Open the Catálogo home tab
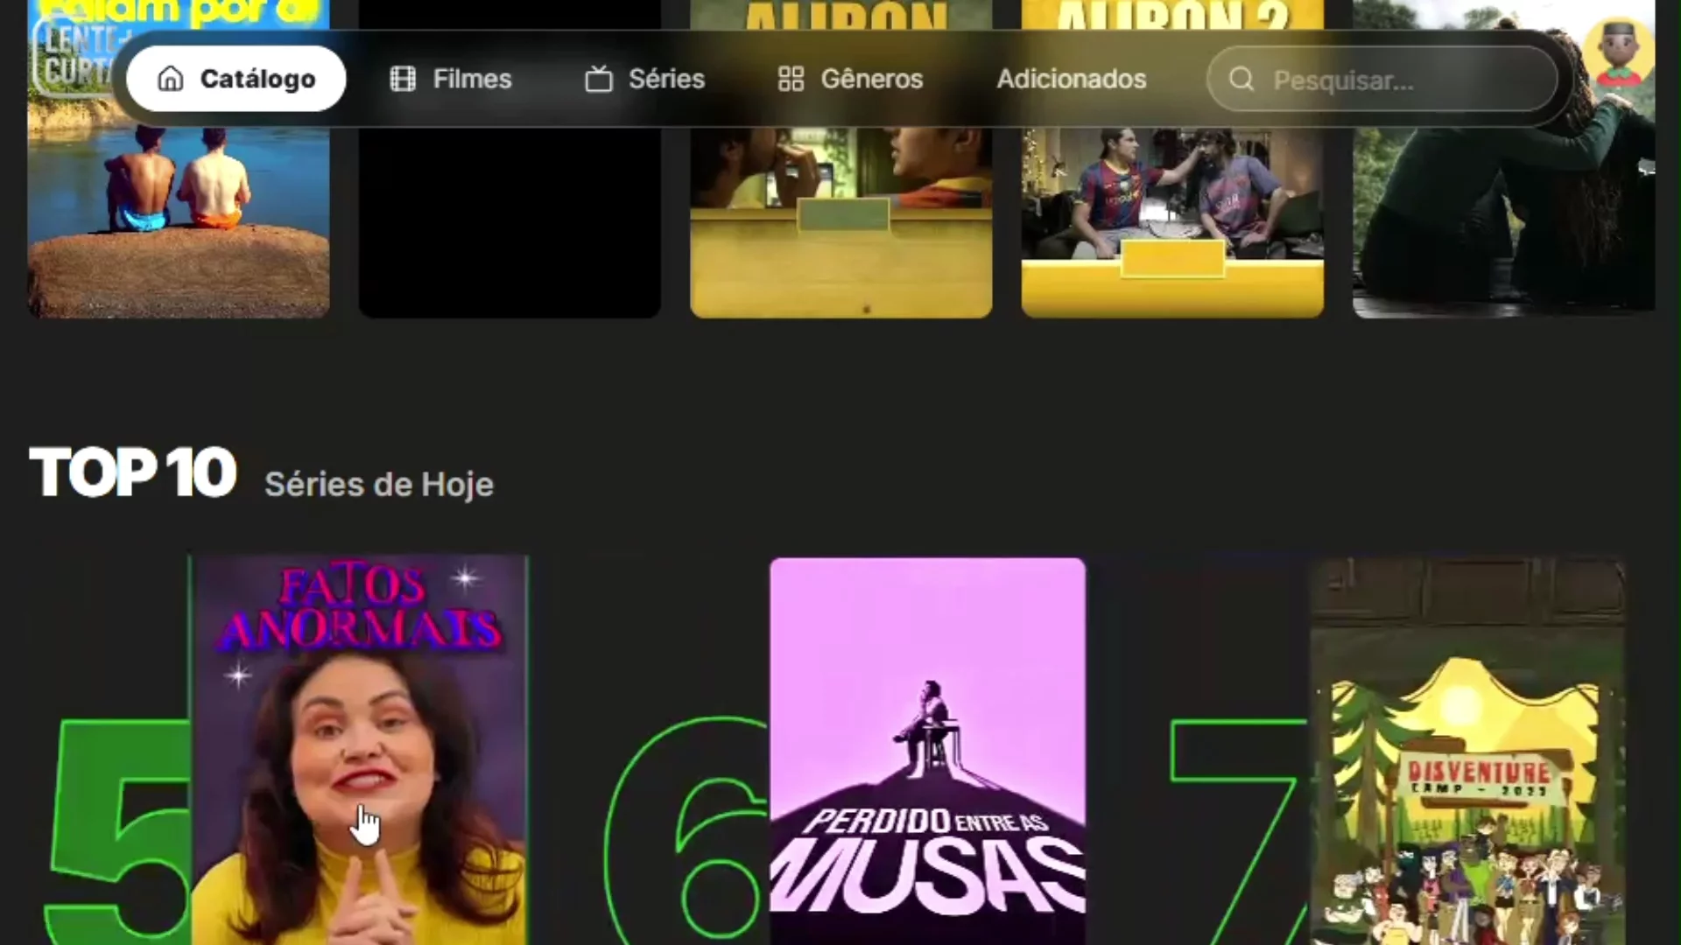The width and height of the screenshot is (1681, 945). click(236, 79)
